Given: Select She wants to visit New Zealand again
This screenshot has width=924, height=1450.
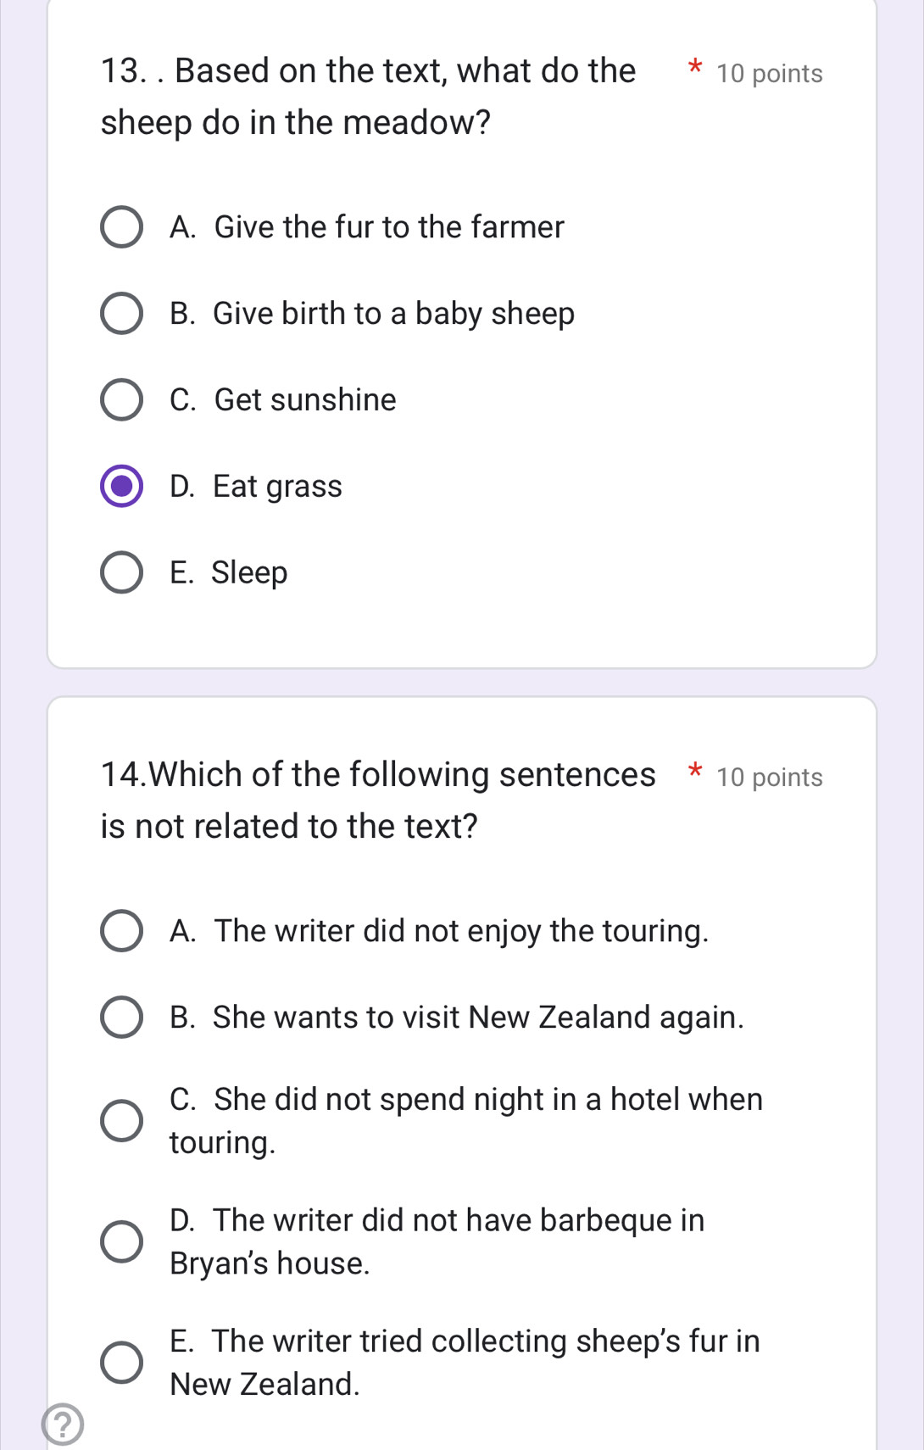Looking at the screenshot, I should (122, 1018).
